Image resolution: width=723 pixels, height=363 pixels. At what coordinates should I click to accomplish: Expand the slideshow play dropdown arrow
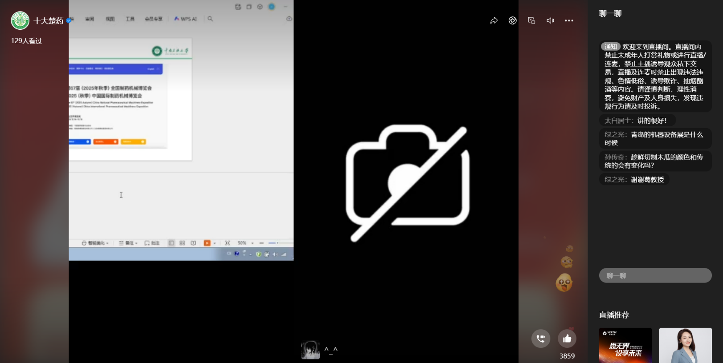tap(215, 243)
